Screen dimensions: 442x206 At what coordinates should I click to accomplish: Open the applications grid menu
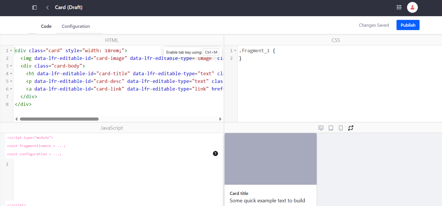point(399,7)
